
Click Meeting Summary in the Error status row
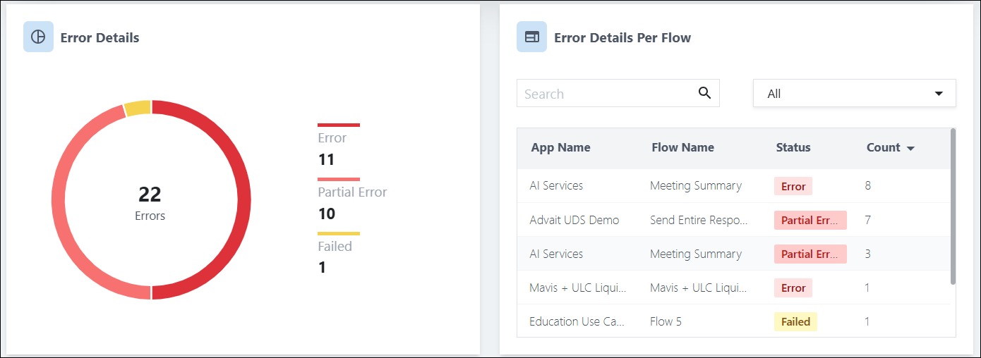click(696, 186)
